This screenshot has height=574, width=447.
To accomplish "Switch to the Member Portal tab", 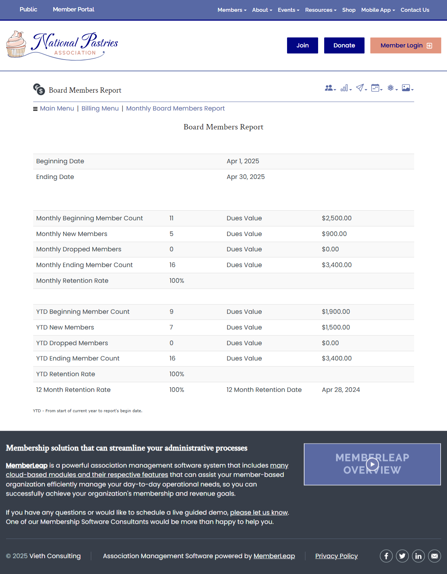I will coord(74,9).
